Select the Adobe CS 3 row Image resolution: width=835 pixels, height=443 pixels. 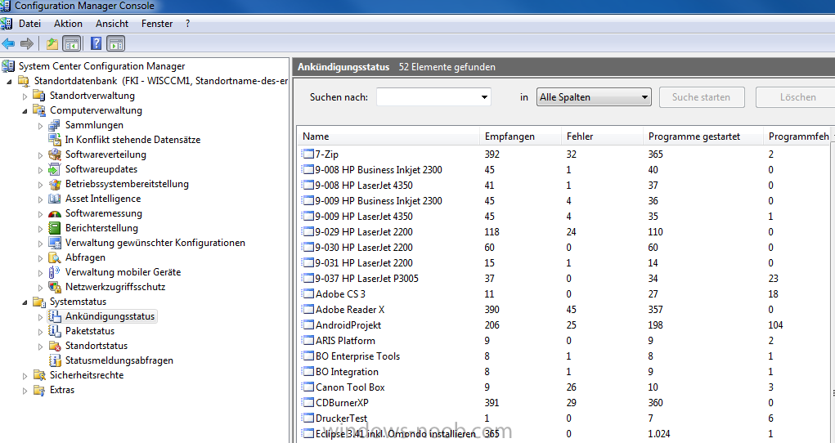point(566,294)
